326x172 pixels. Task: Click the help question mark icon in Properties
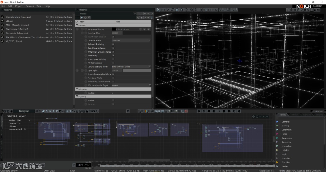152,18
